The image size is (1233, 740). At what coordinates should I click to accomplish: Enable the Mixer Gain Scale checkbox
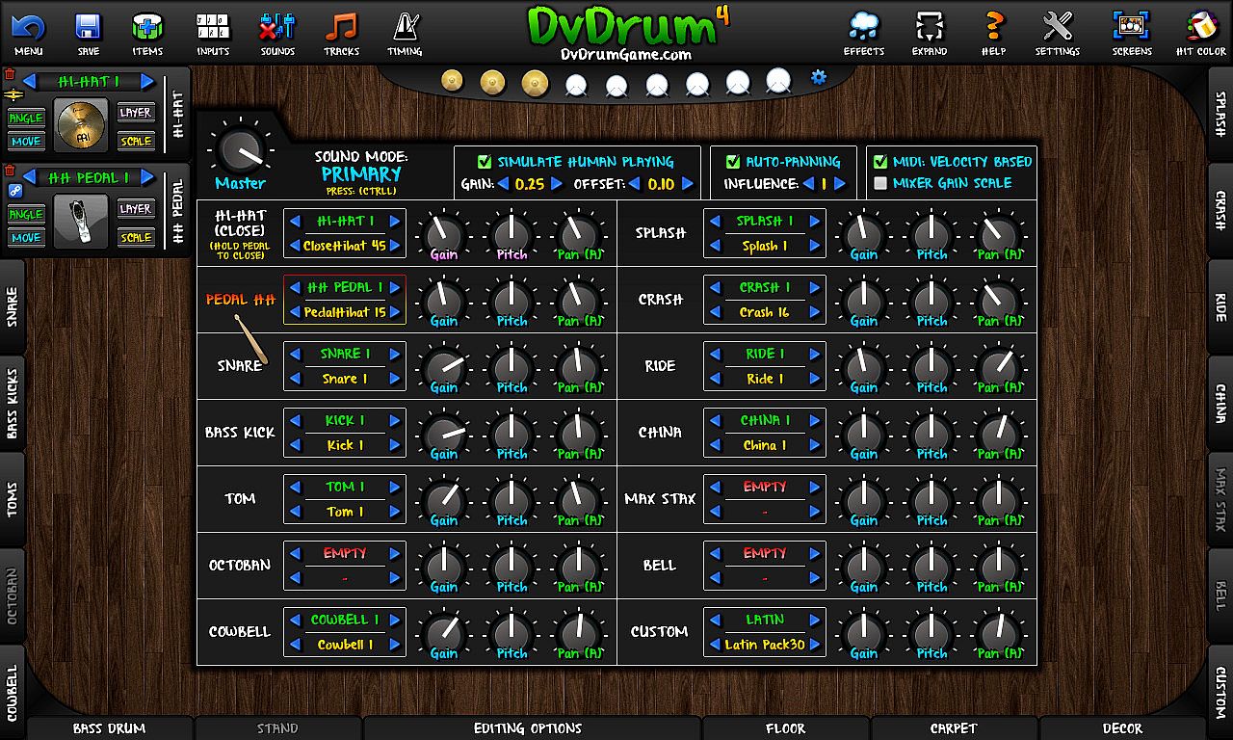(879, 183)
